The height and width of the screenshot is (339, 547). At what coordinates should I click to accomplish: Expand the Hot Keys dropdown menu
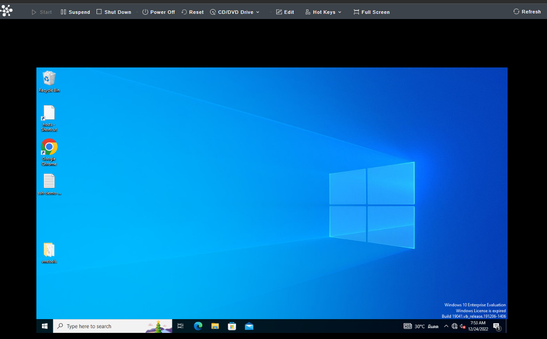click(323, 12)
